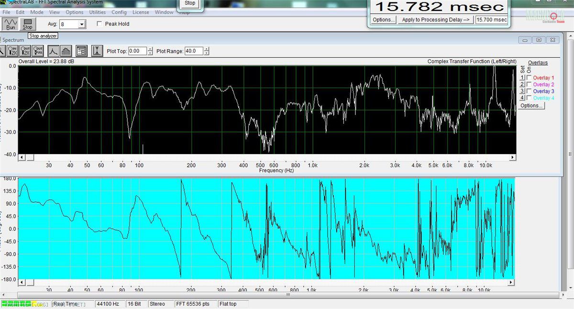Turn on the Overlay 4 checkbox
Viewport: 574px width, 309px height.
pyautogui.click(x=529, y=98)
